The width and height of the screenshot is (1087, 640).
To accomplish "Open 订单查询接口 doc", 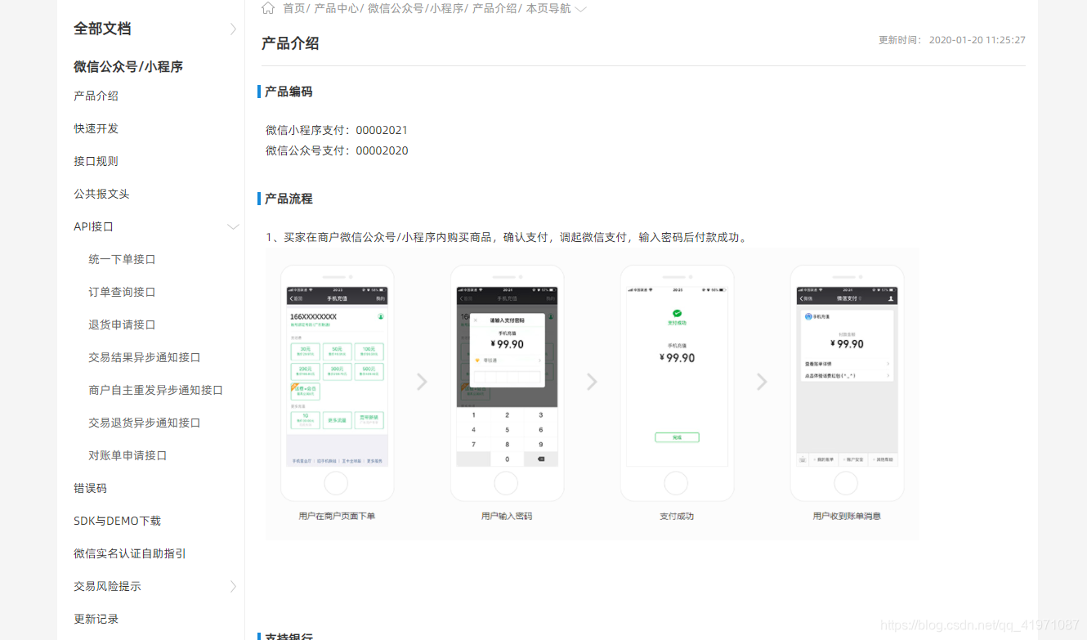I will (122, 292).
